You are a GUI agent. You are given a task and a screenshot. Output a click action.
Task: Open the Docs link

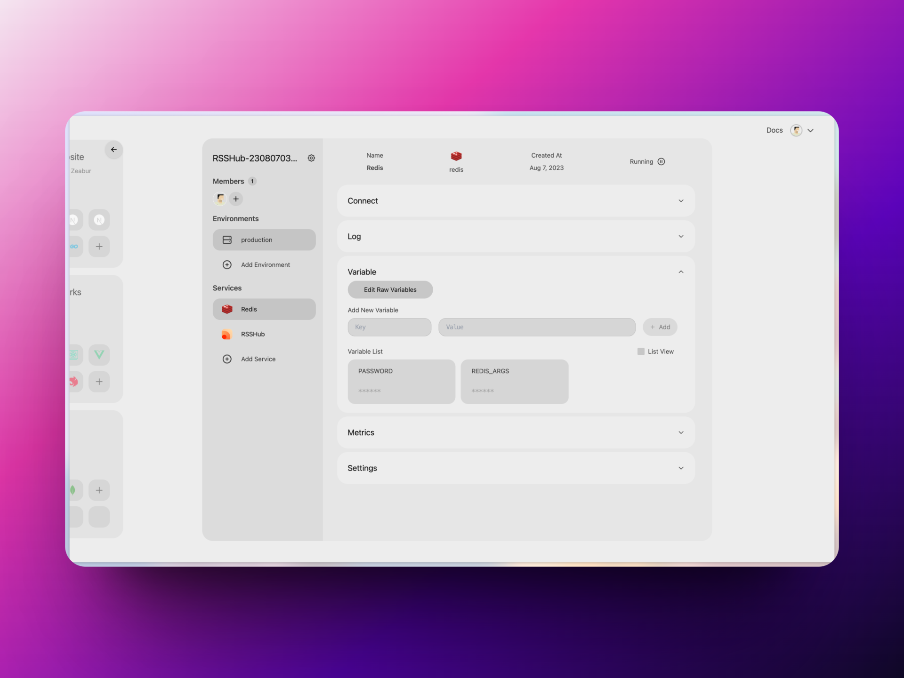click(x=774, y=130)
